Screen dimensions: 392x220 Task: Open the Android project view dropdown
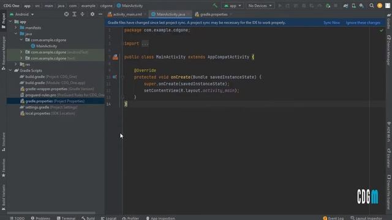coord(22,14)
